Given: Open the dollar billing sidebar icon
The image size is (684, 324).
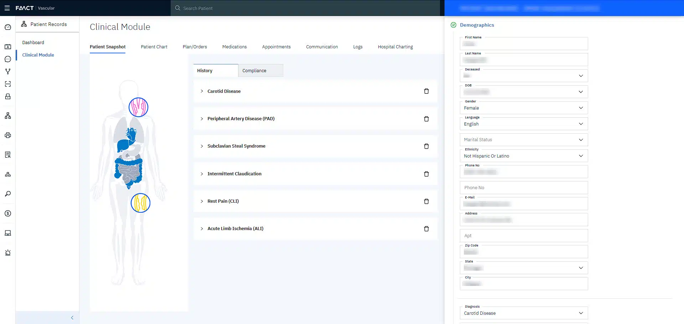Looking at the screenshot, I should (x=8, y=213).
